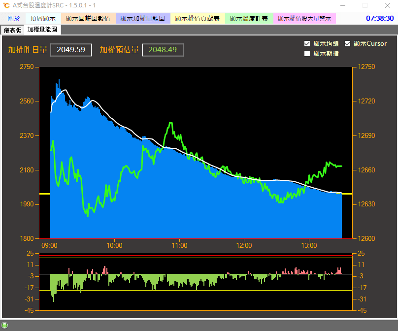The height and width of the screenshot is (331, 398).
Task: Click the 12630 right axis label
Action: (366, 204)
